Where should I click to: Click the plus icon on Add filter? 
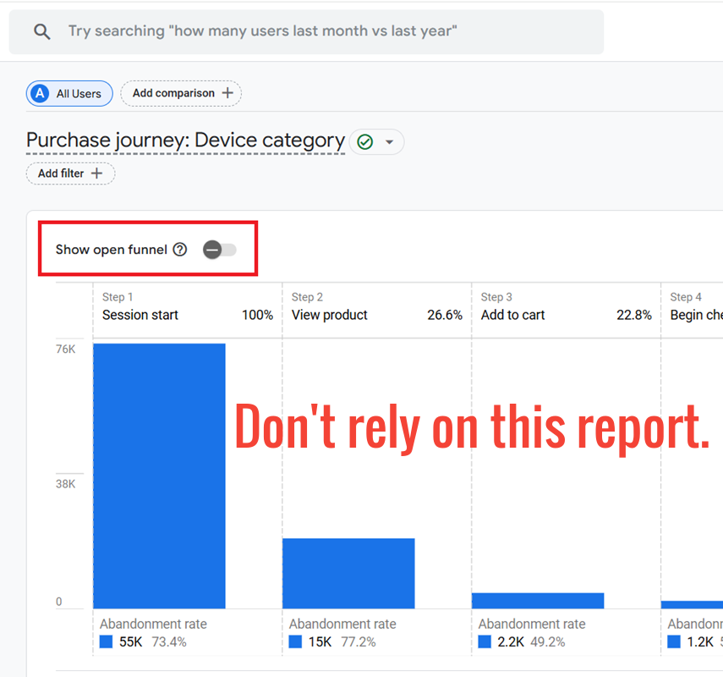96,173
